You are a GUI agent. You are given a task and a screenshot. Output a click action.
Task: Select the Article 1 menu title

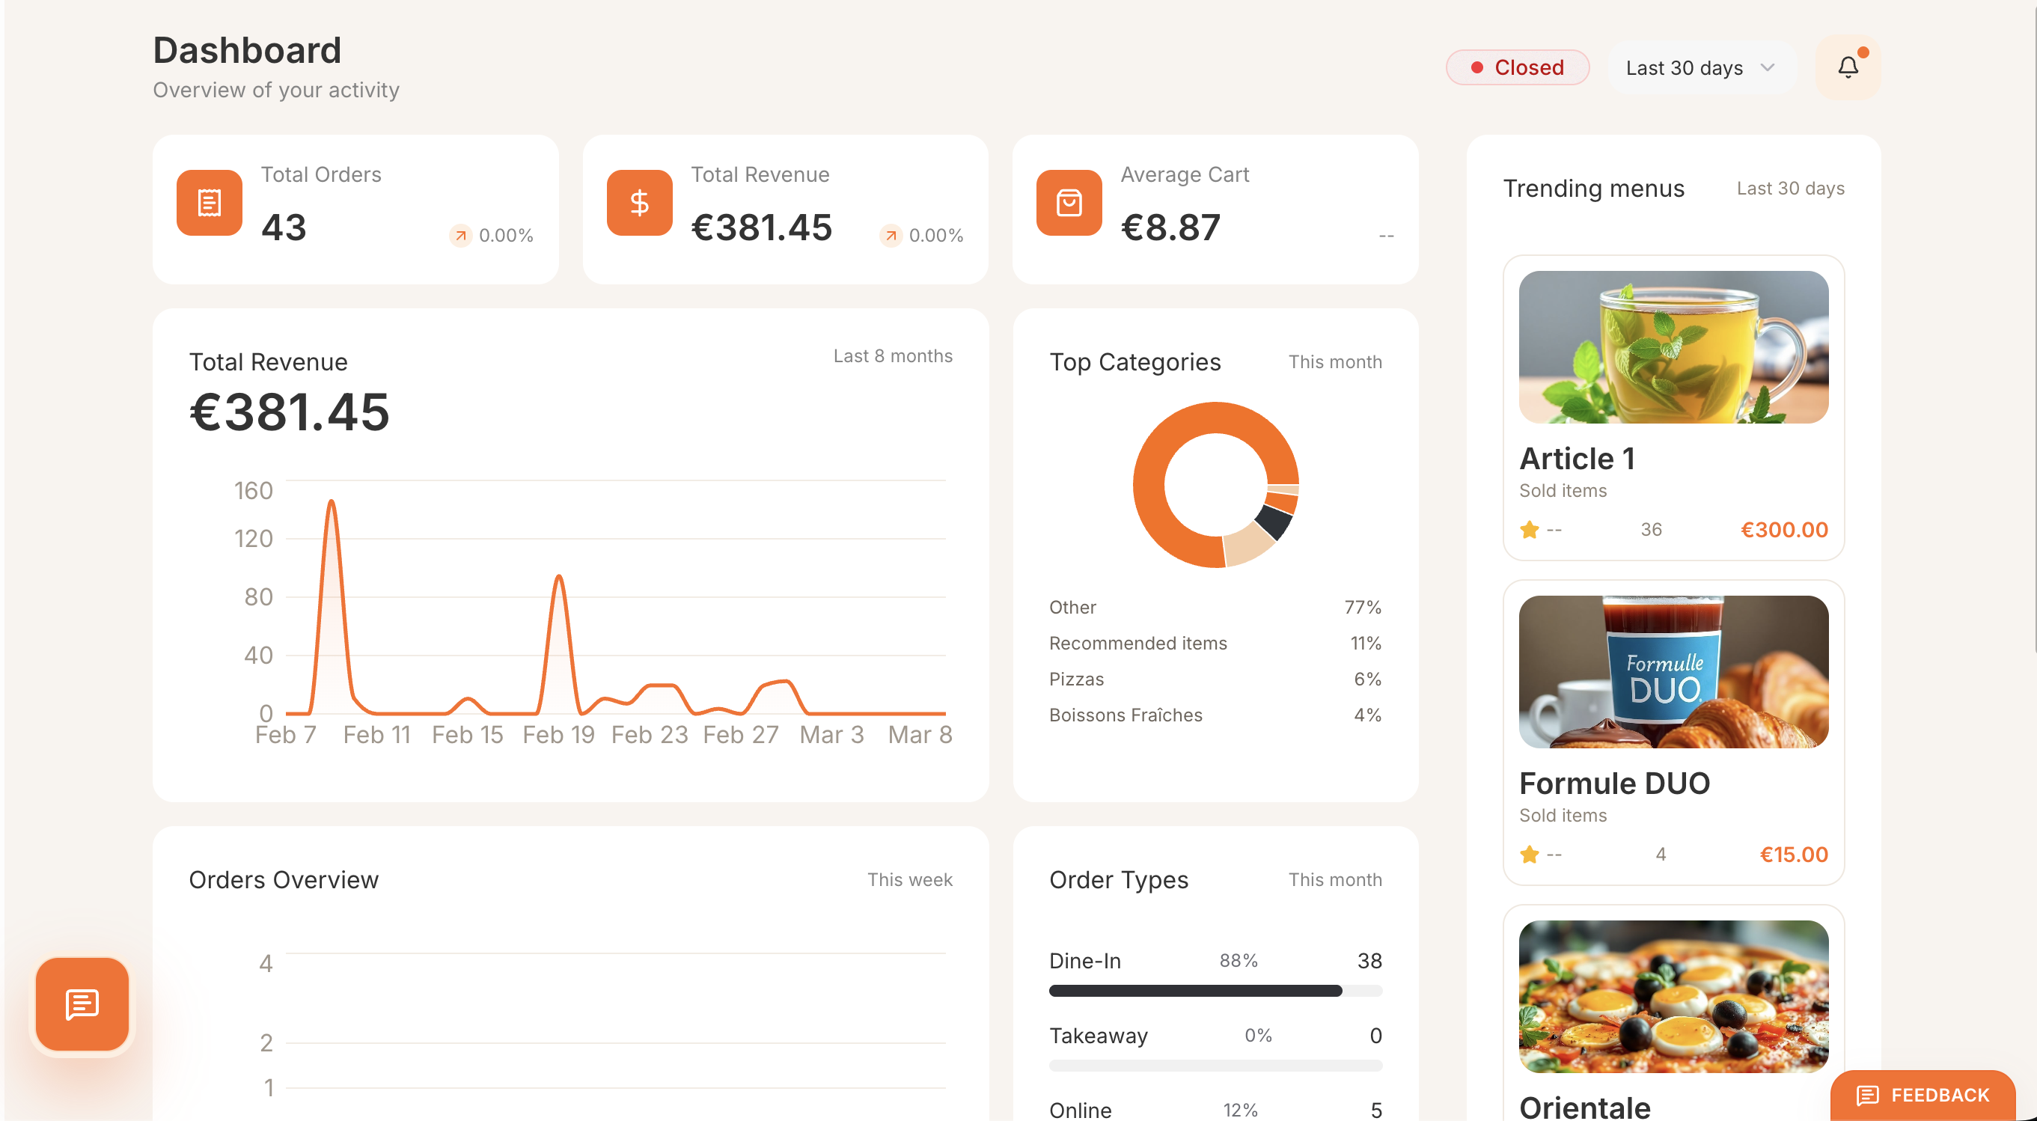[1578, 459]
